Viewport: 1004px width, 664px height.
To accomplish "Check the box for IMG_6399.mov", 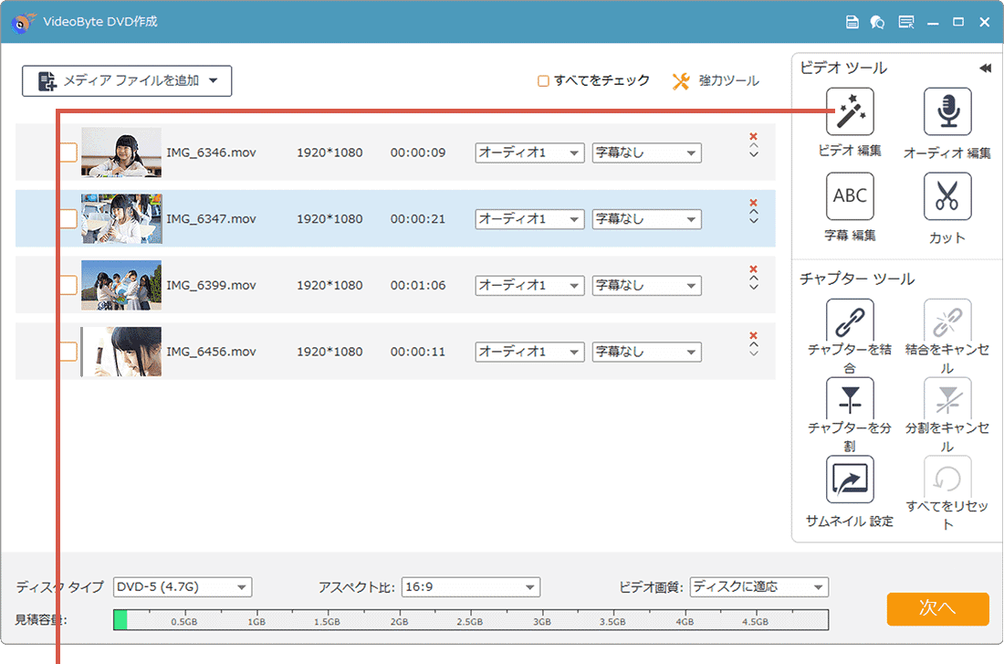I will click(x=68, y=285).
